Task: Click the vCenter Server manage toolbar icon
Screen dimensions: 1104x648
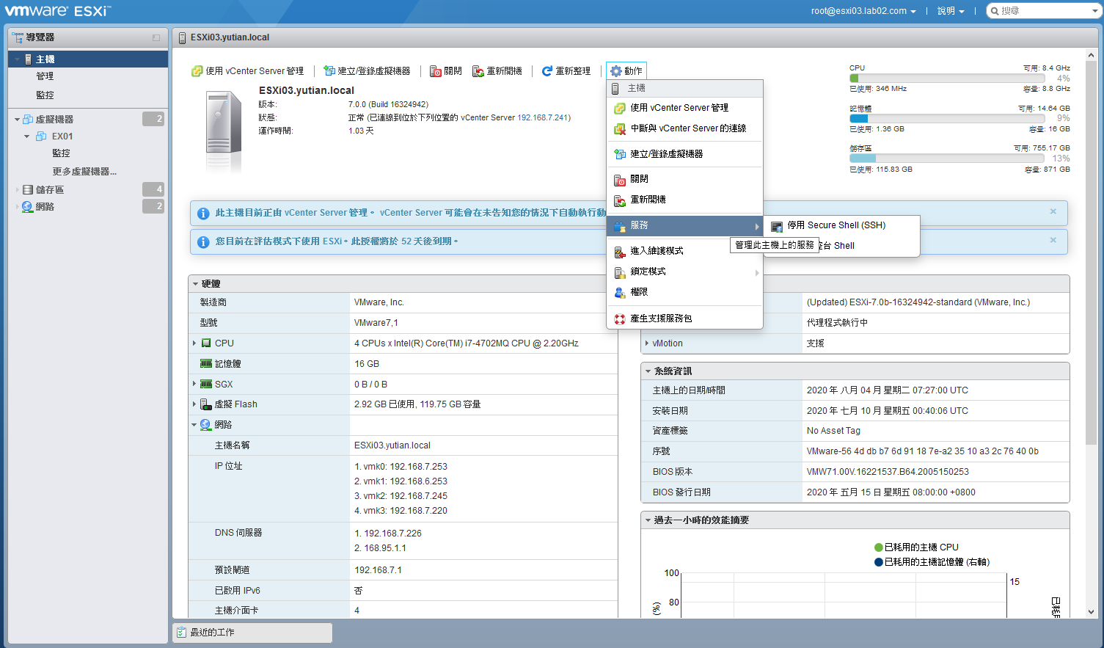Action: coord(197,71)
